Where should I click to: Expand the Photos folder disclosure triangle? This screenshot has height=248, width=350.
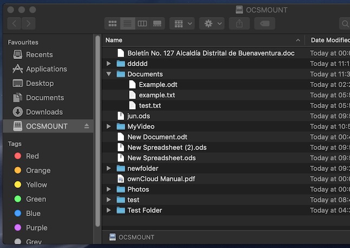point(109,190)
